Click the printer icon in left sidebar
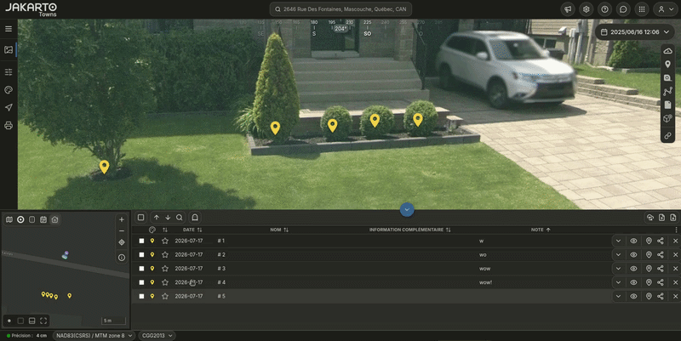The width and height of the screenshot is (681, 341). 9,125
